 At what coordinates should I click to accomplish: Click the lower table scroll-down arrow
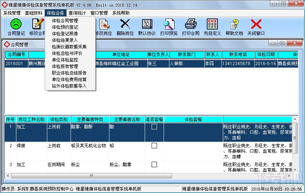[295, 170]
